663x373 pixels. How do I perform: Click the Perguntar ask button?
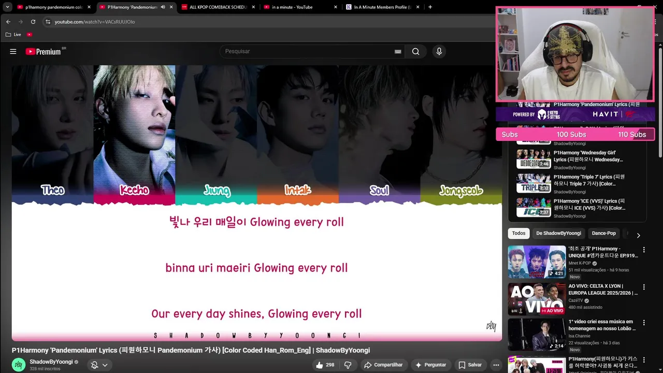point(431,365)
